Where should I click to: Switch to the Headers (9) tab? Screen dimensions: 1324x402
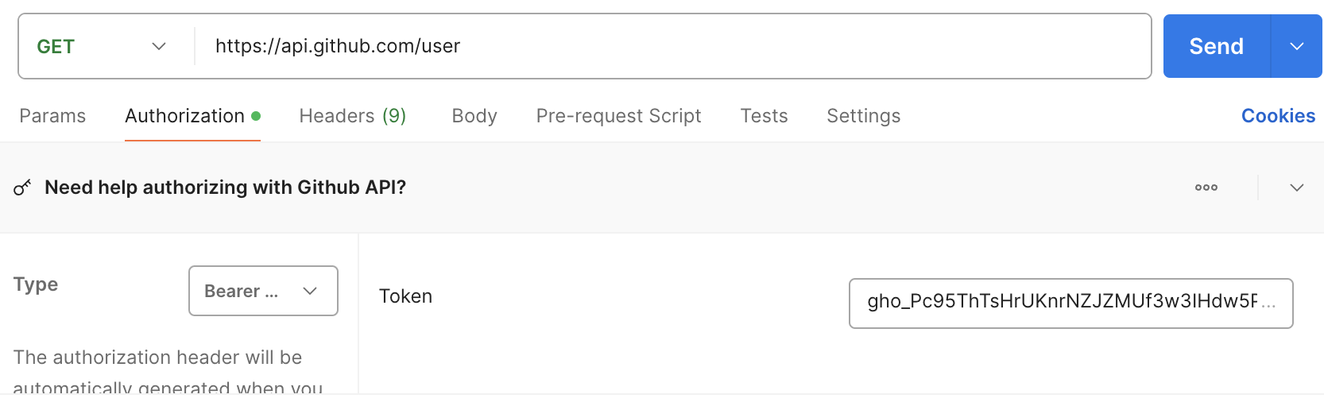pyautogui.click(x=353, y=116)
